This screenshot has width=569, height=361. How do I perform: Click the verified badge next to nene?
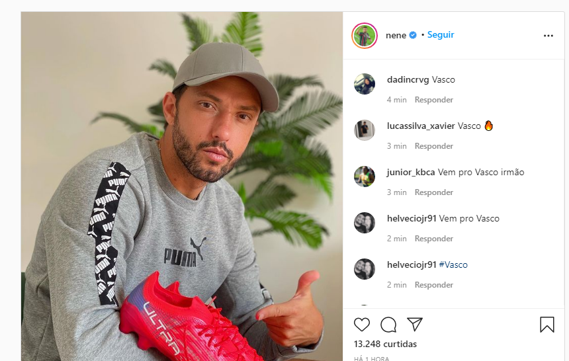tap(413, 35)
